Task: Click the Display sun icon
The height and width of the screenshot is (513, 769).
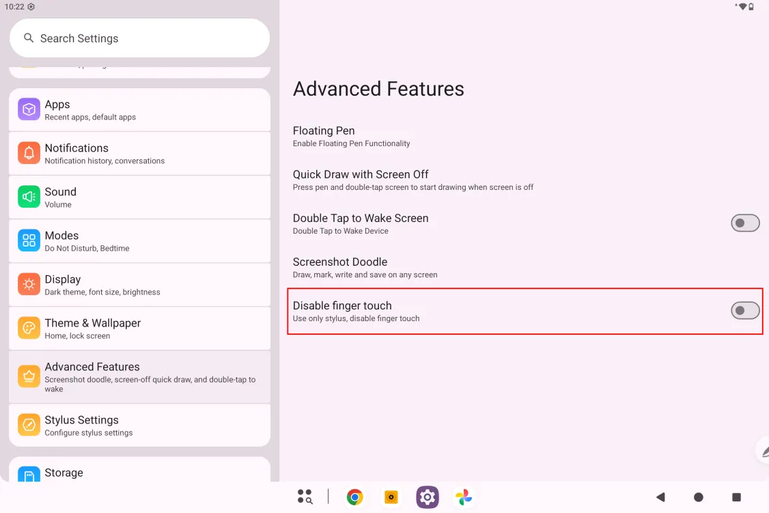Action: (29, 284)
